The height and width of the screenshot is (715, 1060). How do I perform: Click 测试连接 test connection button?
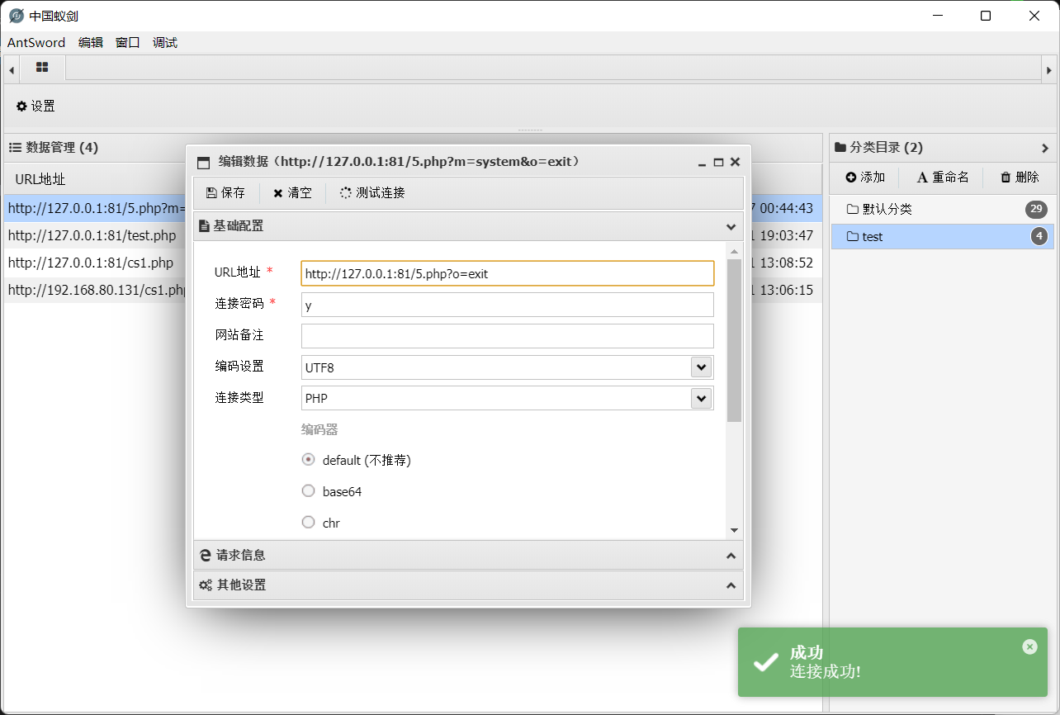point(372,192)
